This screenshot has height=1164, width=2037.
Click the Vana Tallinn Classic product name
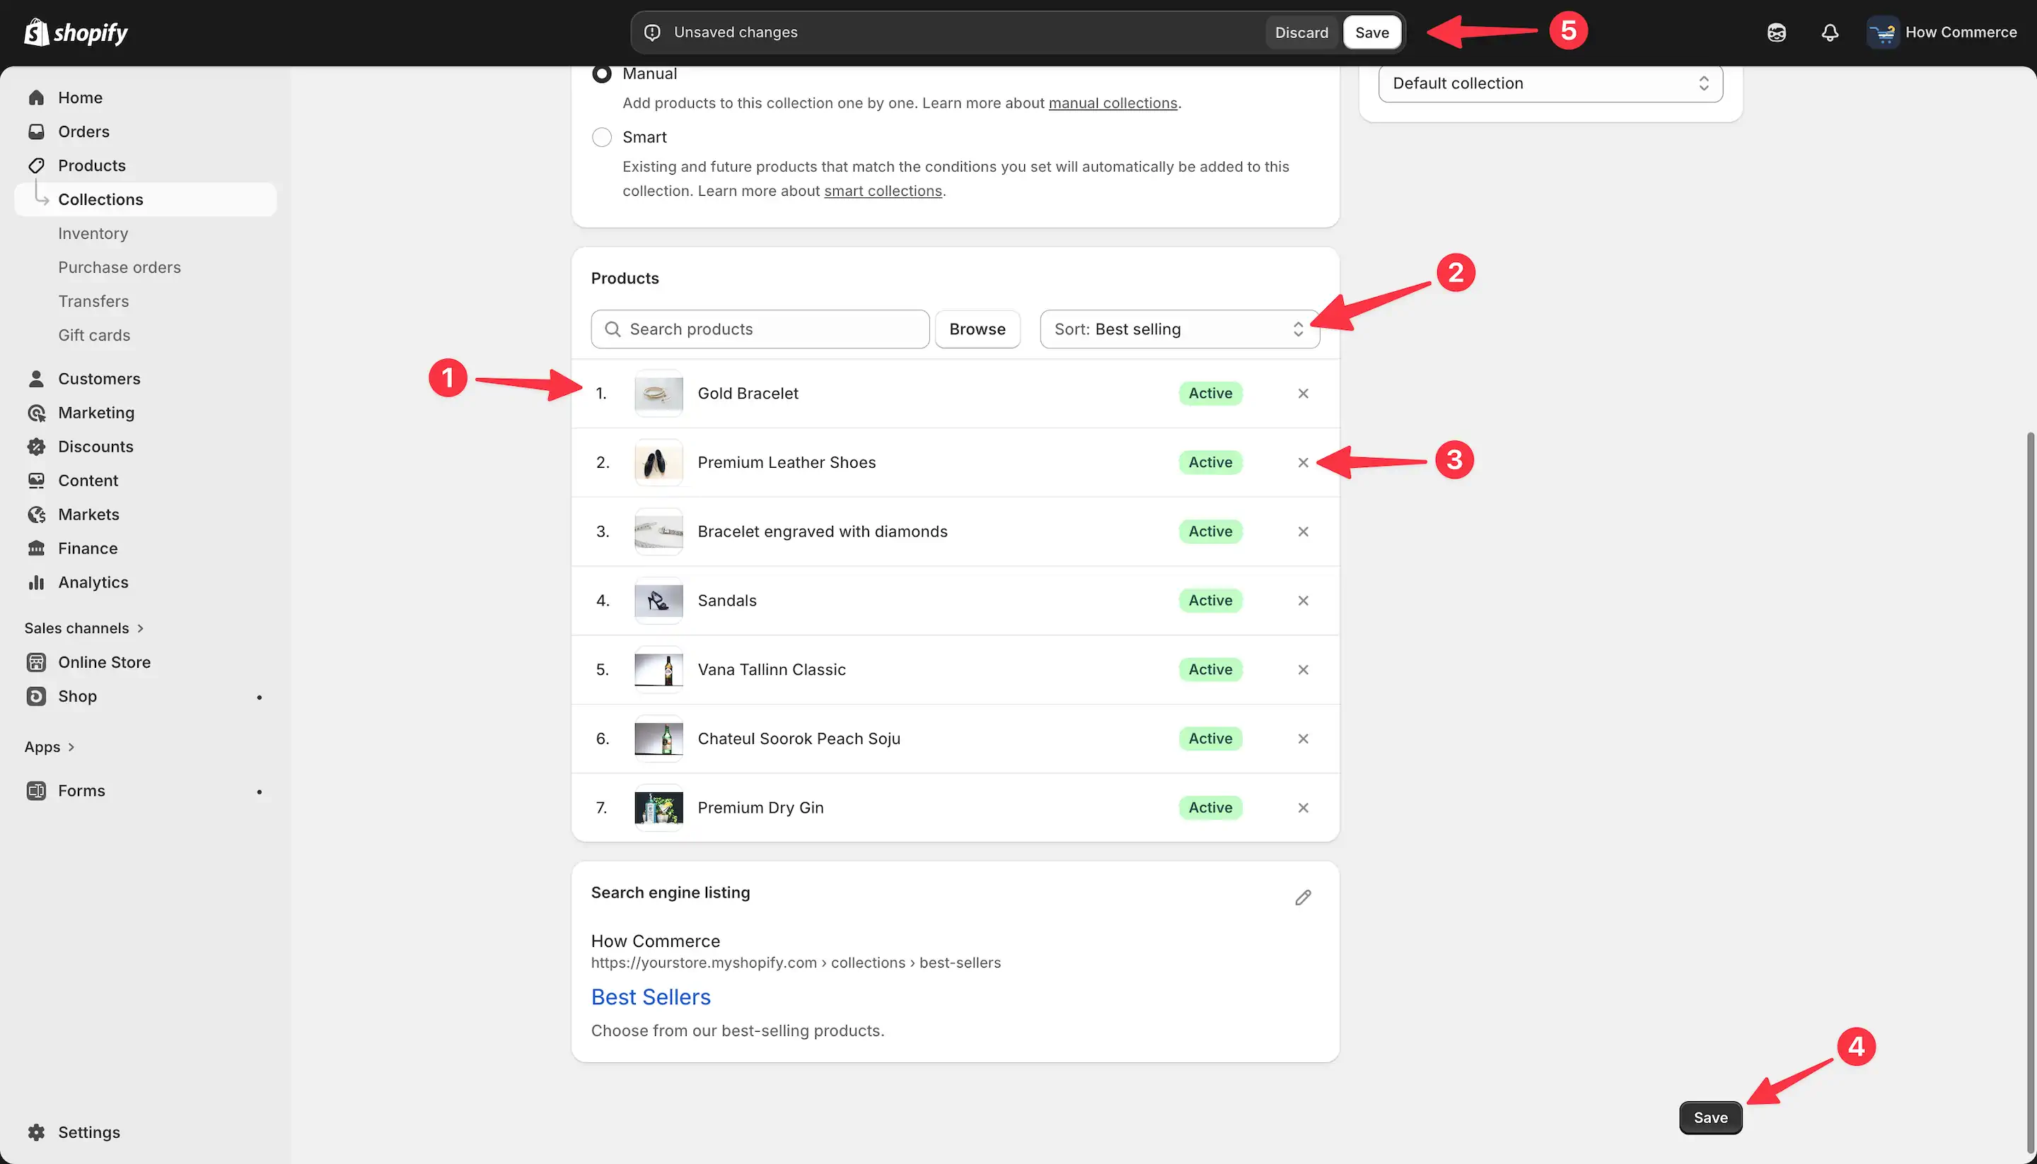[771, 670]
